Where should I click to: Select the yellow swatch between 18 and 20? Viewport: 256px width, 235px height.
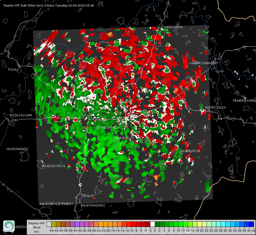(x=200, y=224)
